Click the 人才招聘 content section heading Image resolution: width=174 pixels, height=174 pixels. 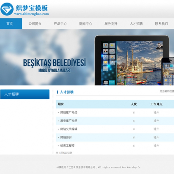[67, 92]
